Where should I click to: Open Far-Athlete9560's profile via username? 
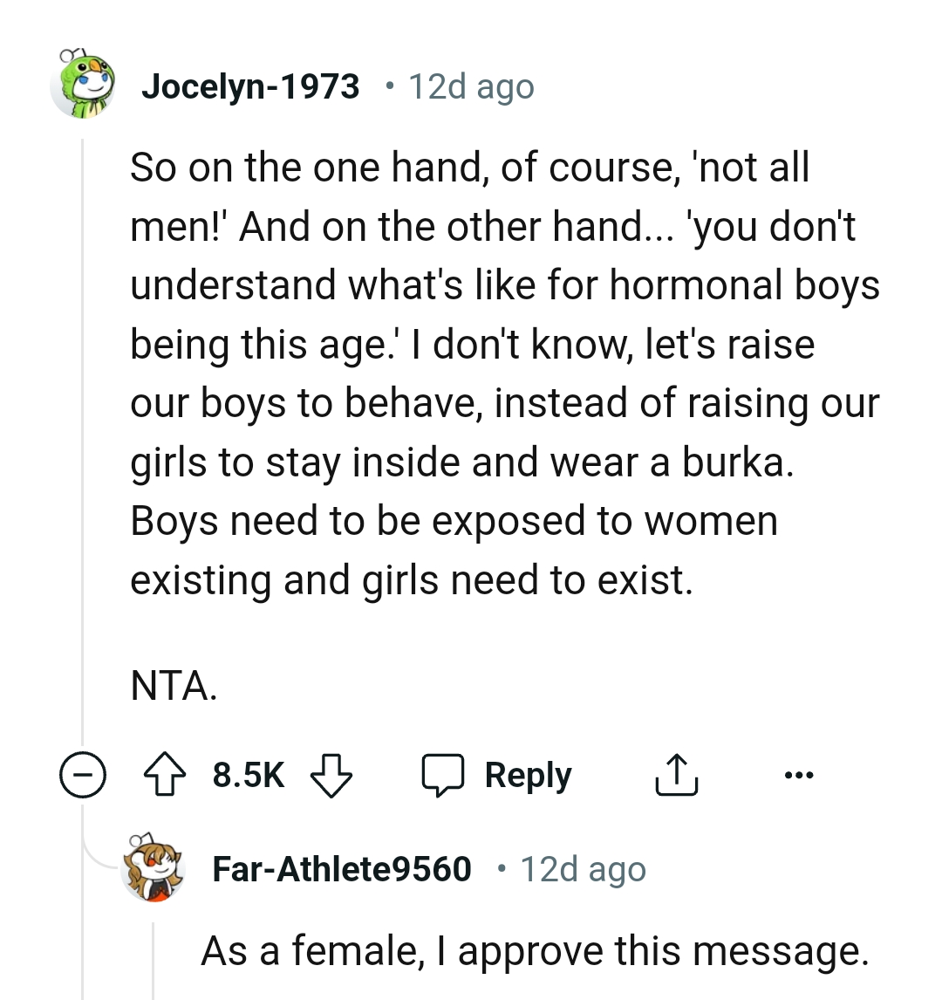point(342,868)
